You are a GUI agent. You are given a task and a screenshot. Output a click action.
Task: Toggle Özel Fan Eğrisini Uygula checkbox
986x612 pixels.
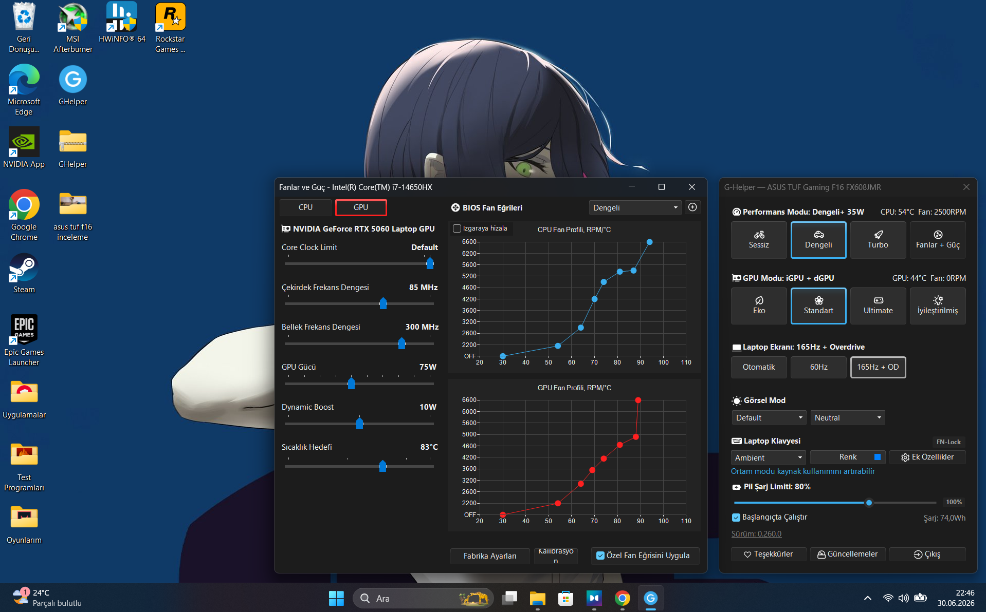click(600, 556)
